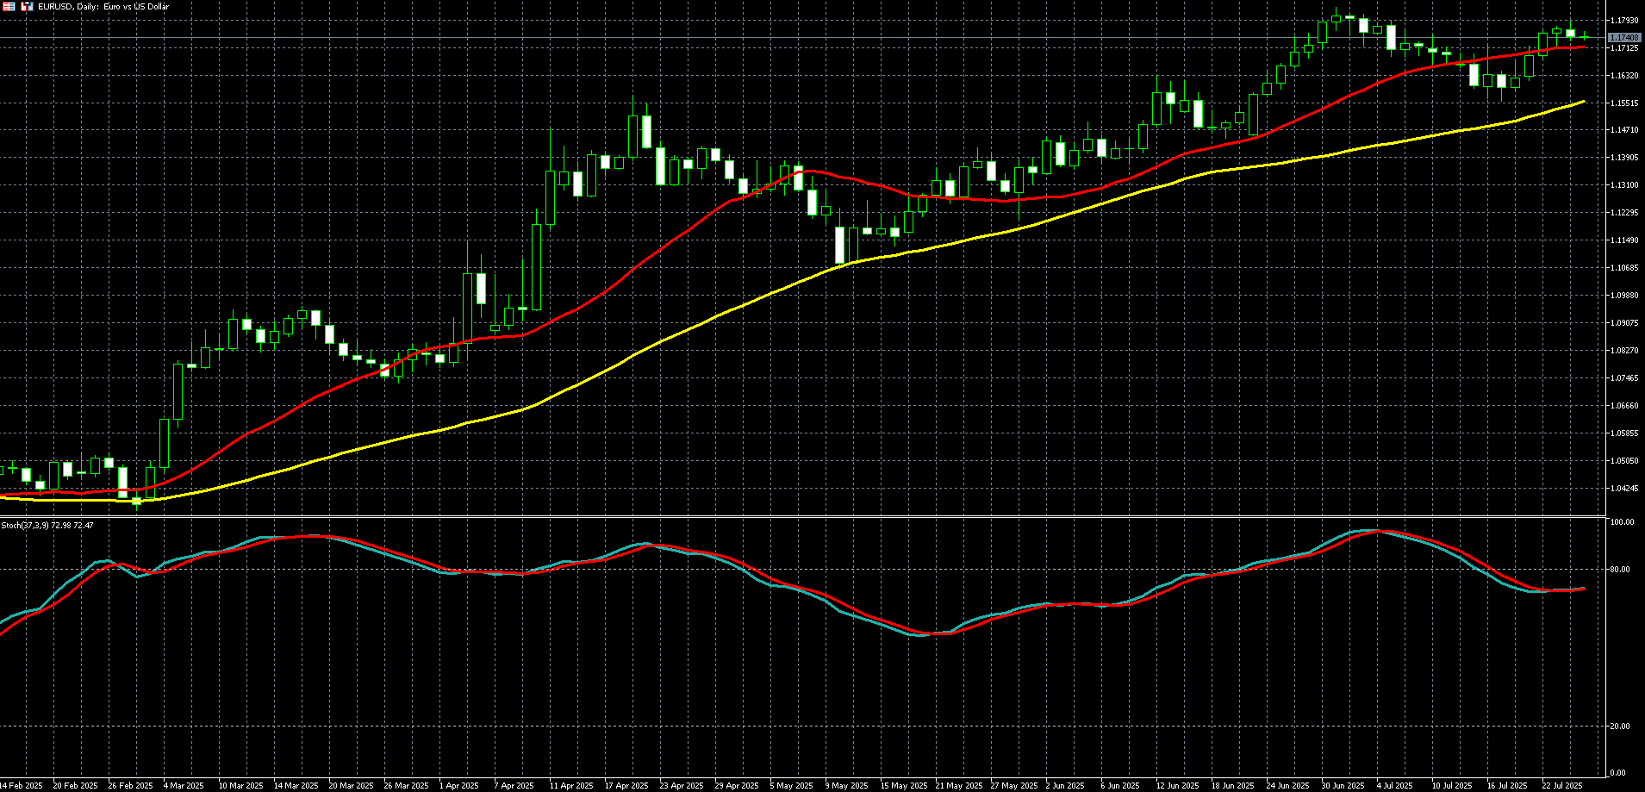Click the 80.00 stochastic level label

tap(1620, 570)
